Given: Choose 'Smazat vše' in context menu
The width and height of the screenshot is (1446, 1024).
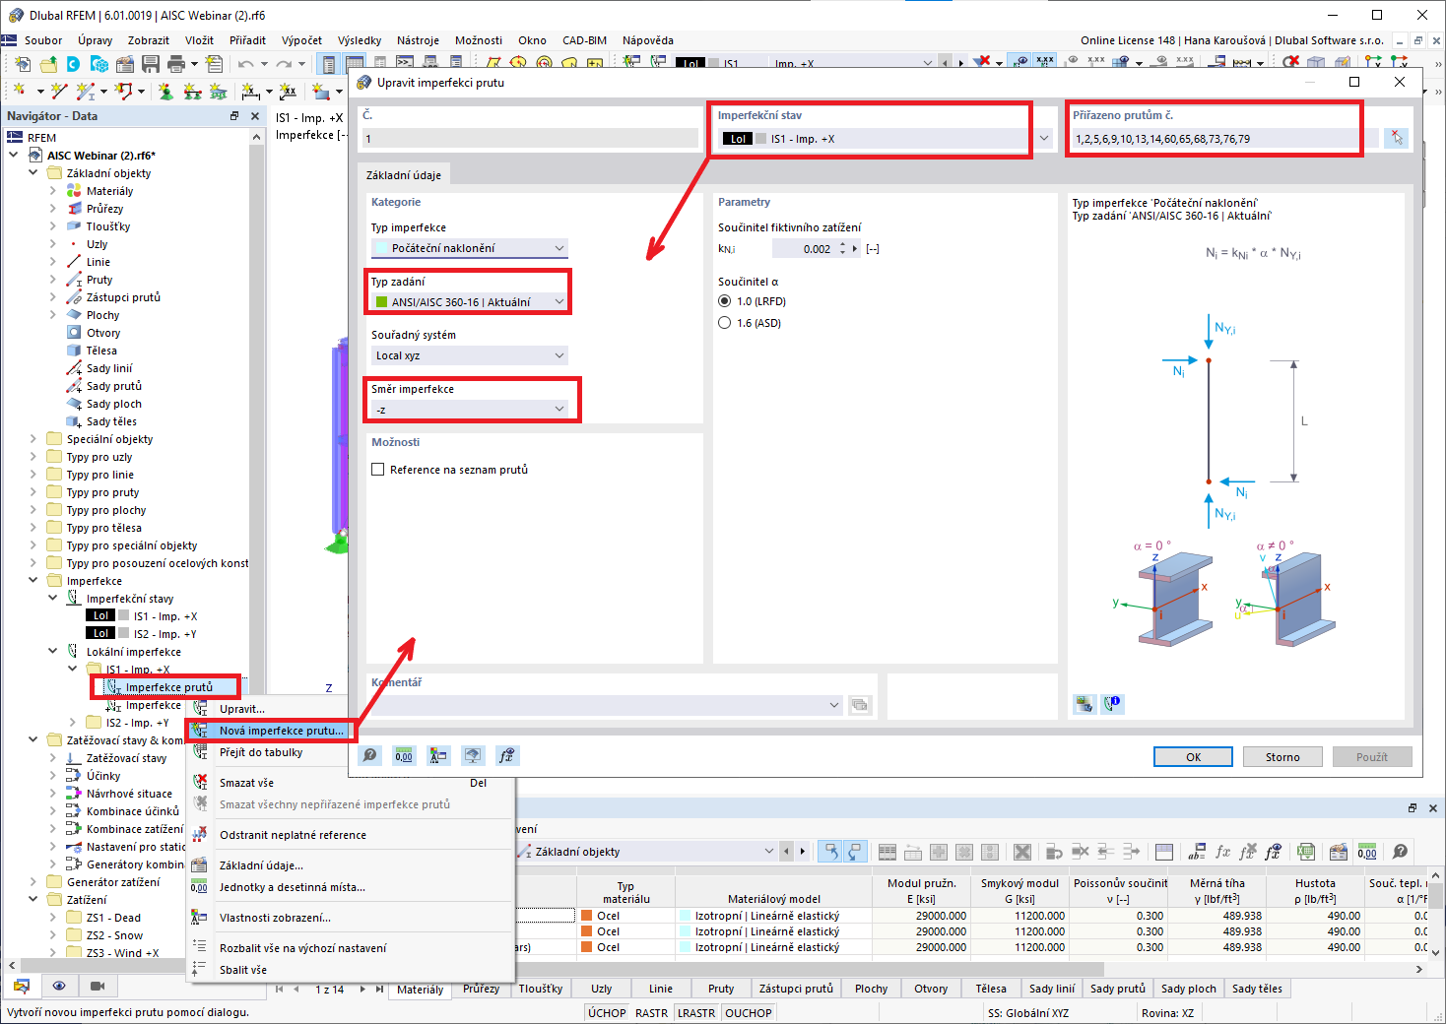Looking at the screenshot, I should coord(246,783).
